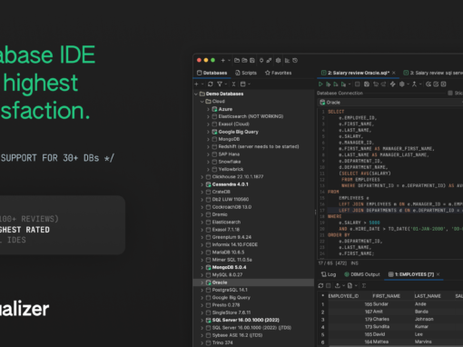The width and height of the screenshot is (463, 347).
Task: Collapse the Cloud folder chevron
Action: (202, 102)
